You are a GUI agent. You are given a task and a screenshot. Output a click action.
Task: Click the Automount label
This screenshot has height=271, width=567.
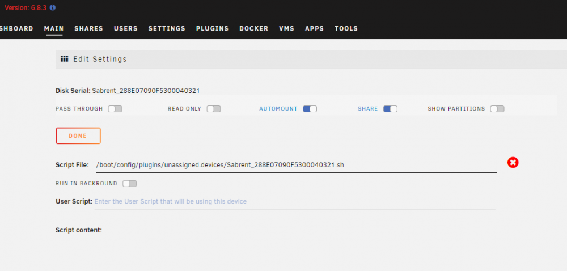[278, 109]
